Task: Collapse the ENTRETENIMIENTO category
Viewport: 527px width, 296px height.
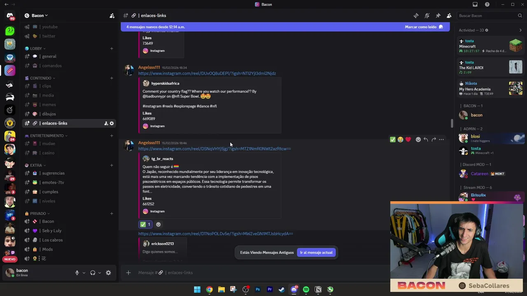Action: [46, 136]
